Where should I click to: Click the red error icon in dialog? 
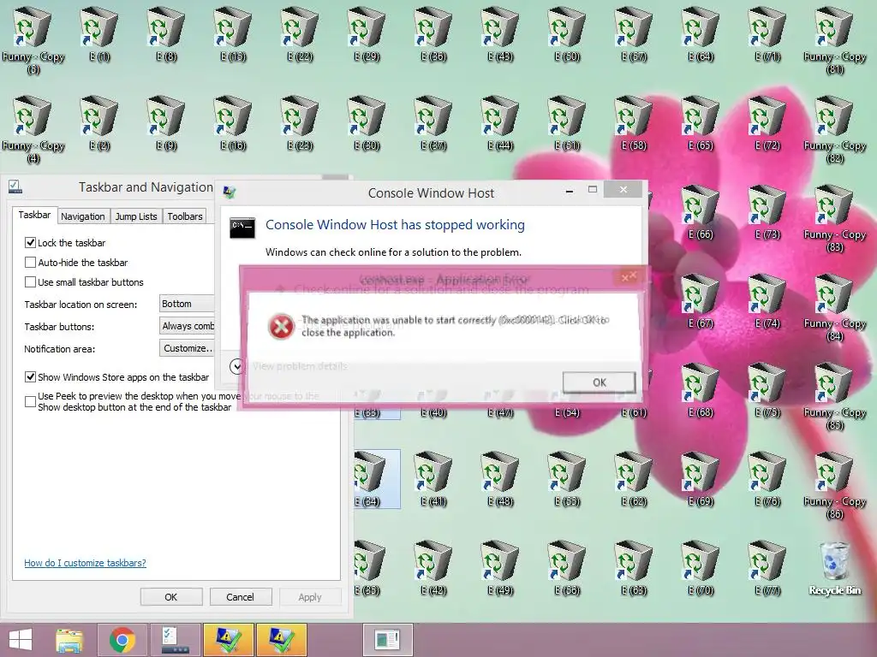[x=281, y=327]
